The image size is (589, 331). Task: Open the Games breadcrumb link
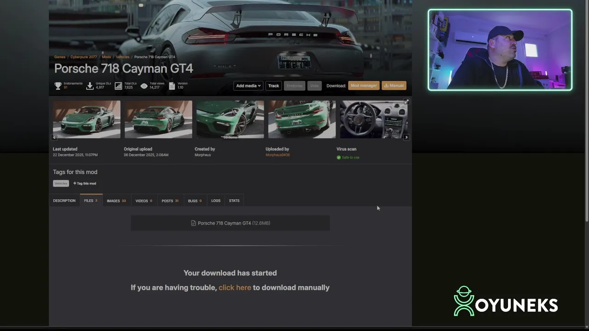point(60,57)
